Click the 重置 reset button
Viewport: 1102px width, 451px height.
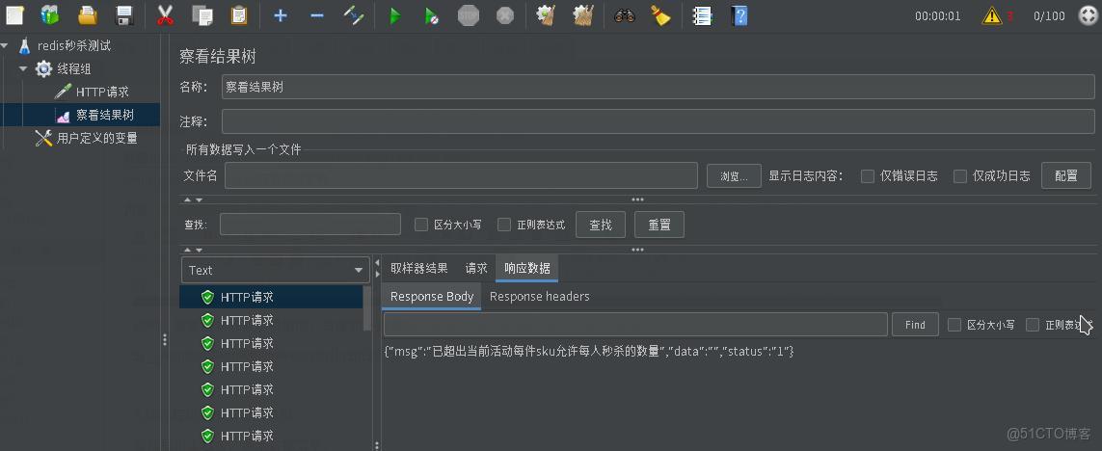659,225
